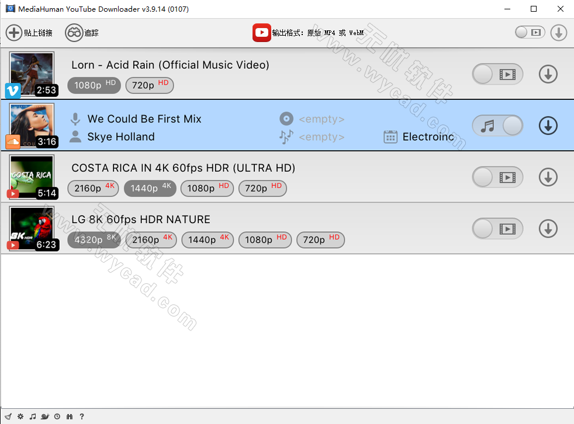Toggle video mode for COSTA RICA IN 4K
The width and height of the screenshot is (574, 424).
click(497, 177)
